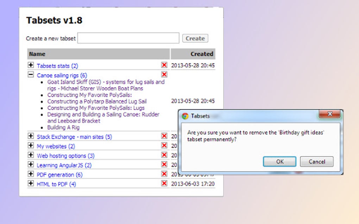
Task: Delete the Stack Exchange main sites tabset
Action: [x=164, y=136]
